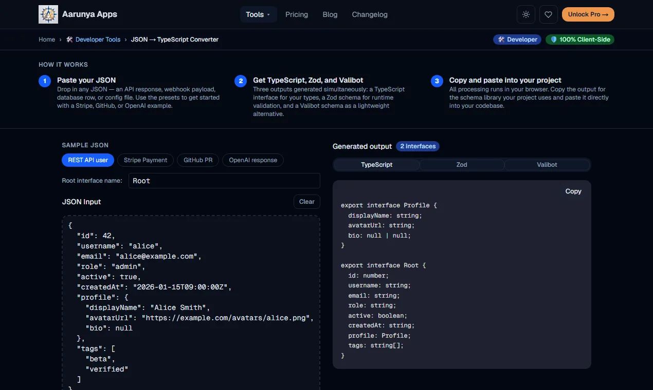Select the REST API user preset
This screenshot has width=653, height=390.
click(88, 160)
